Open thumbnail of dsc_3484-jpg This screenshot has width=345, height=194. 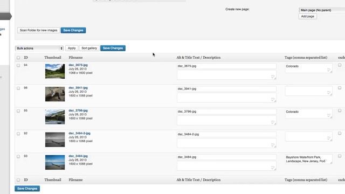coord(55,162)
